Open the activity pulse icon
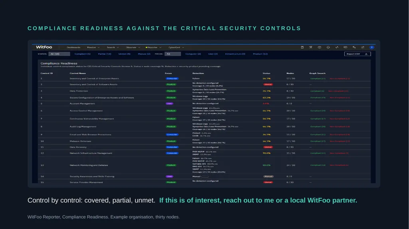Viewport: 409px width, 229px height. click(x=337, y=47)
